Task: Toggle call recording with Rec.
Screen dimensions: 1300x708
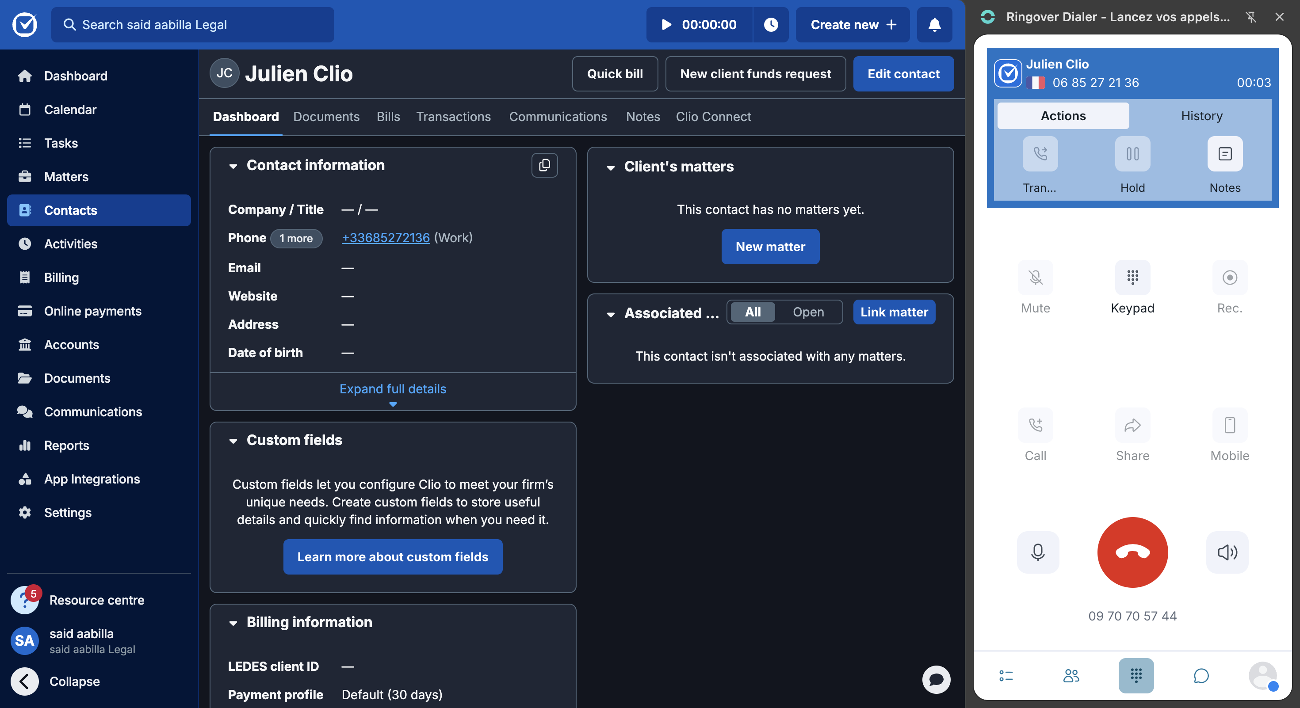Action: (x=1229, y=278)
